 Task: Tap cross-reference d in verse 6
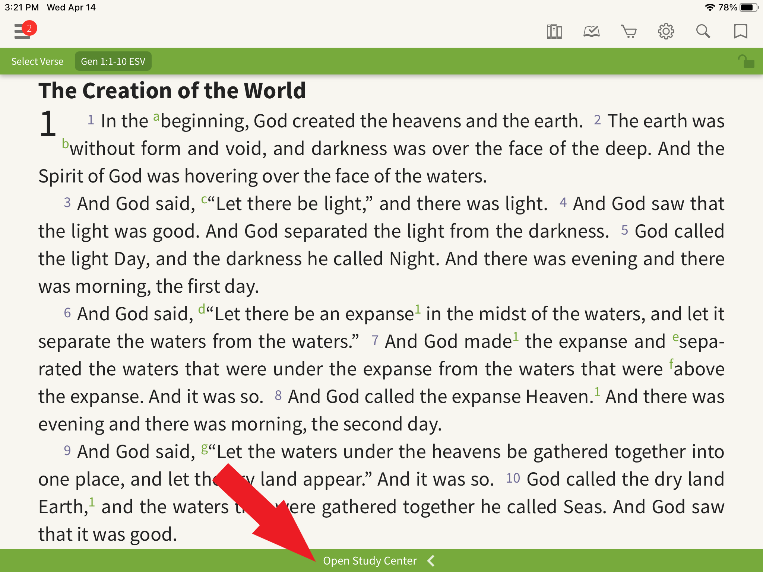click(x=202, y=309)
